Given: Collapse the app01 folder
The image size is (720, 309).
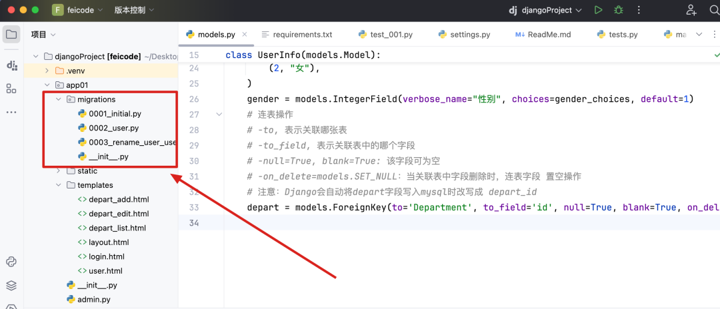Looking at the screenshot, I should 47,85.
